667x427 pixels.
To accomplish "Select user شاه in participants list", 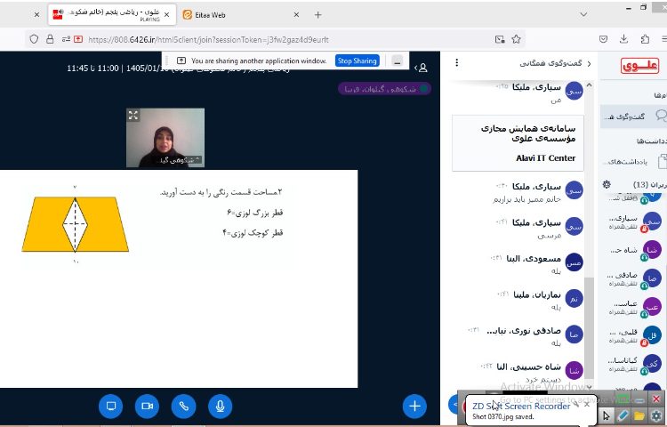I will pos(635,250).
